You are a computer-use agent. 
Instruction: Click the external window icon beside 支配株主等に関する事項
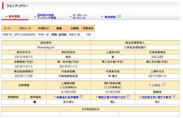tap(174, 97)
